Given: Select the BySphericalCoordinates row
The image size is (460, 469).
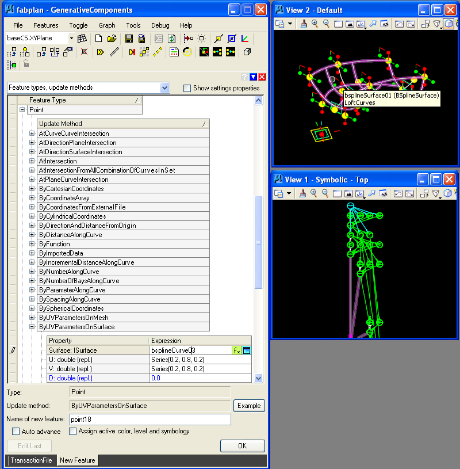Looking at the screenshot, I should [124, 308].
